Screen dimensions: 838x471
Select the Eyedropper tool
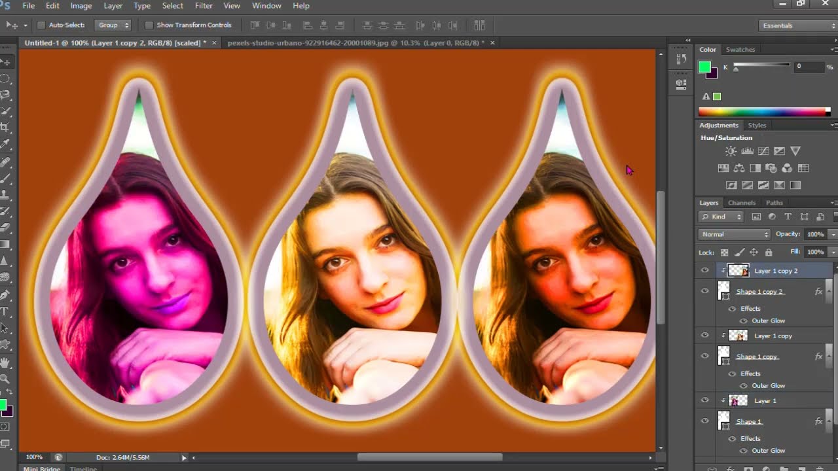click(x=5, y=145)
